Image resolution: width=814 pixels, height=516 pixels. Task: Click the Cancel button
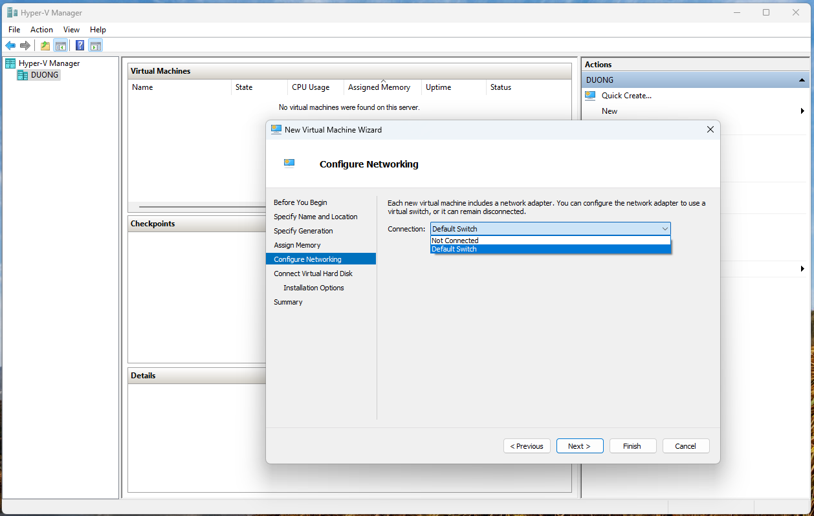pos(685,446)
